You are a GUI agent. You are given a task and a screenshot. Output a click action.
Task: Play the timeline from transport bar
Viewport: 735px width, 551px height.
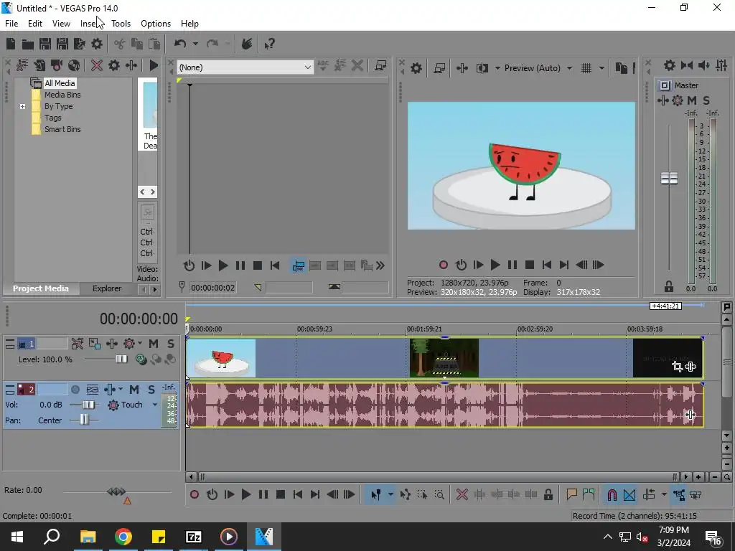click(245, 495)
